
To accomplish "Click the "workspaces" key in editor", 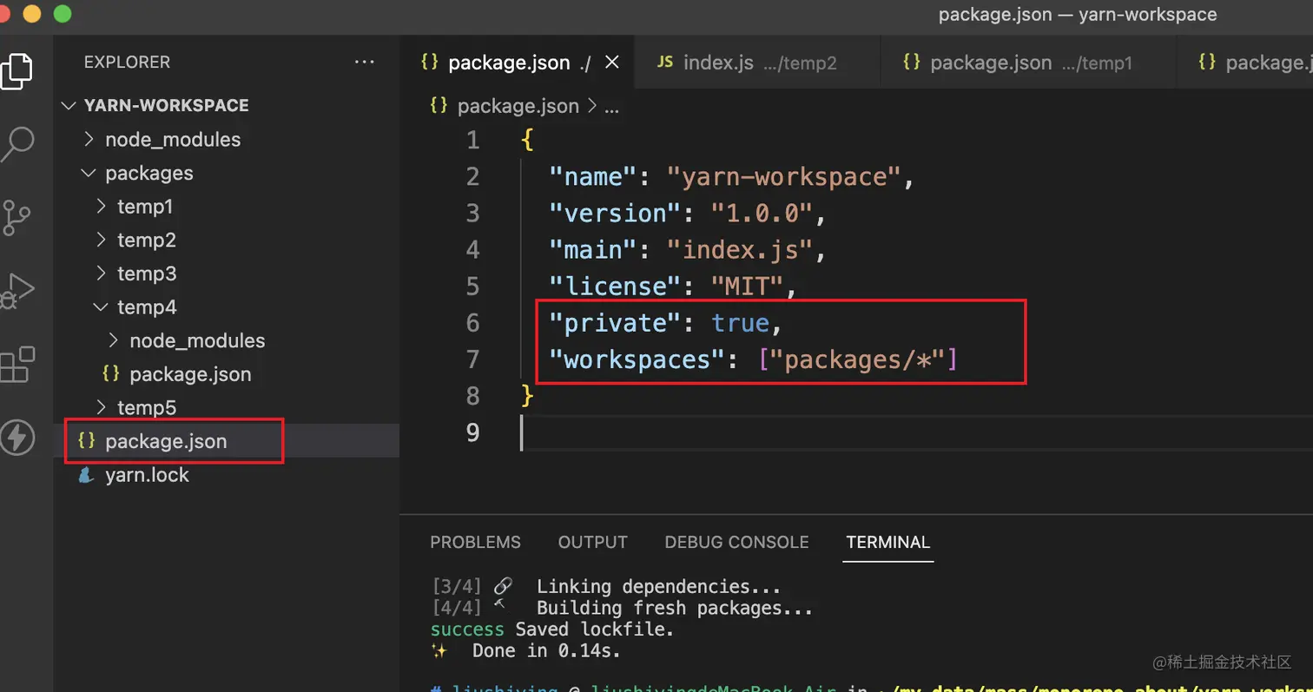I will (637, 359).
